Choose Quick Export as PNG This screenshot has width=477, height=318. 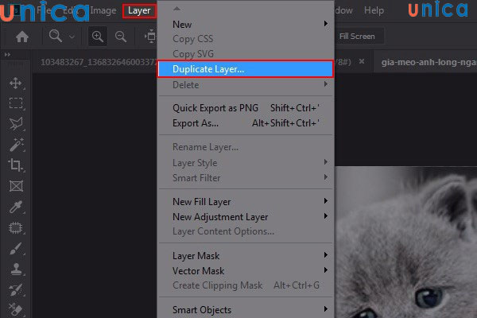[x=246, y=108]
